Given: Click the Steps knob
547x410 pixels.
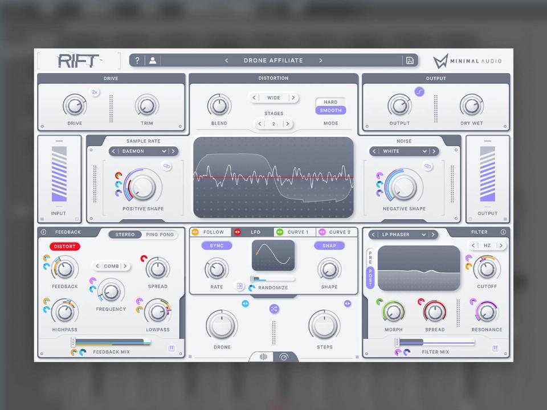Looking at the screenshot, I should pos(324,325).
